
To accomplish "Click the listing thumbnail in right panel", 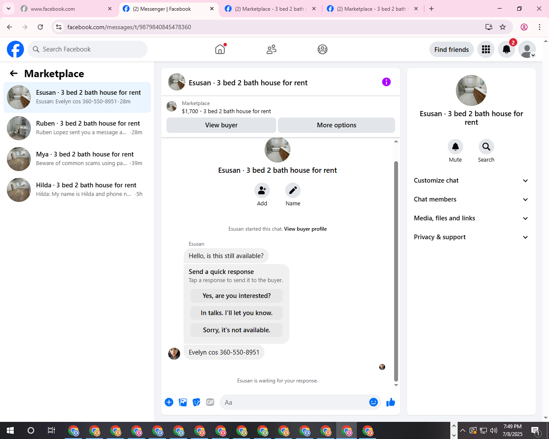I will (471, 90).
